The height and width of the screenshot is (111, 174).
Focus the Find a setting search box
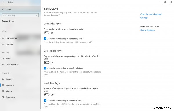20,15
